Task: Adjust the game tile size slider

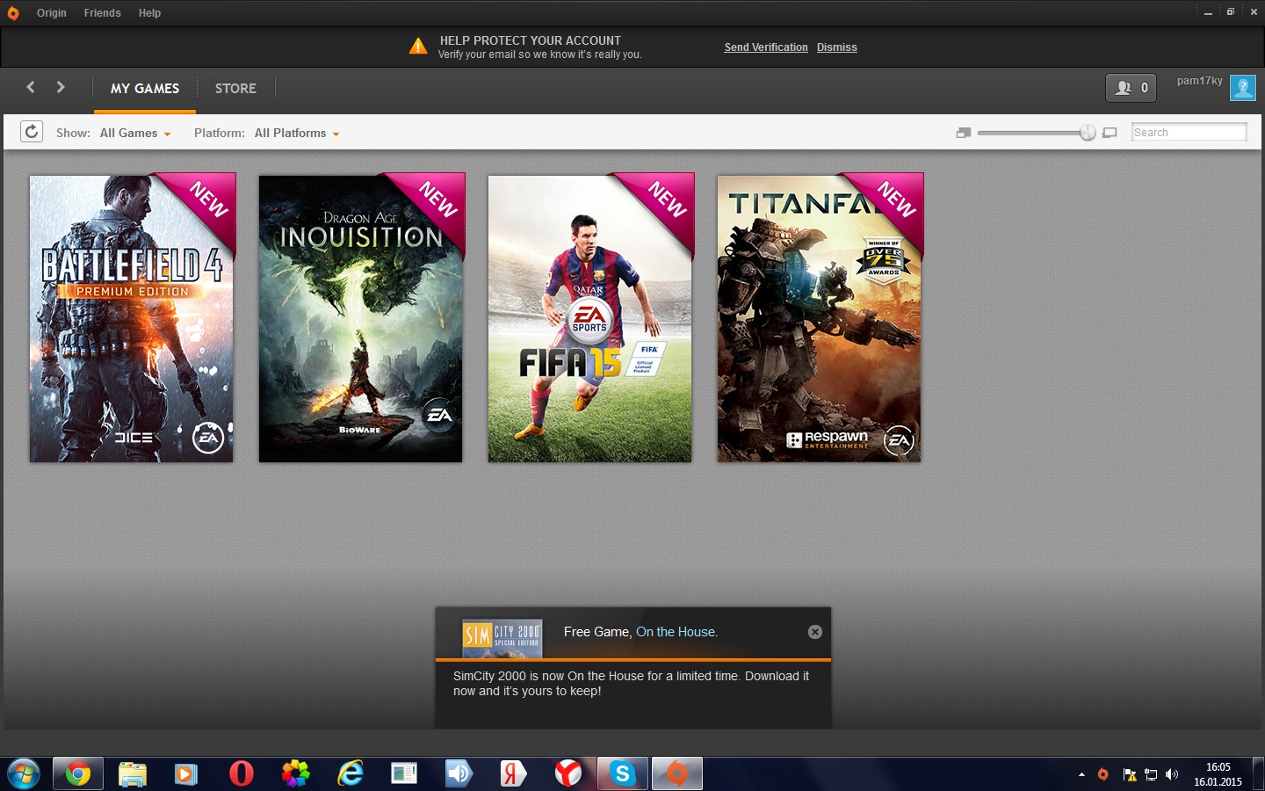Action: pyautogui.click(x=1088, y=133)
